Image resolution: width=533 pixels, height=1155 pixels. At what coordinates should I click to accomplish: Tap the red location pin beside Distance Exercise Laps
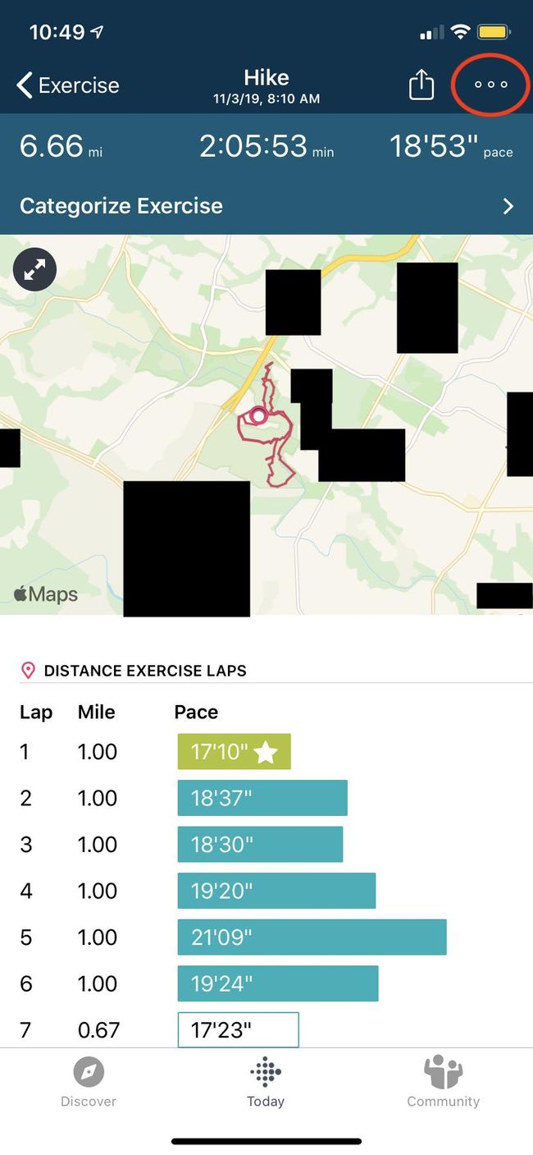(27, 670)
